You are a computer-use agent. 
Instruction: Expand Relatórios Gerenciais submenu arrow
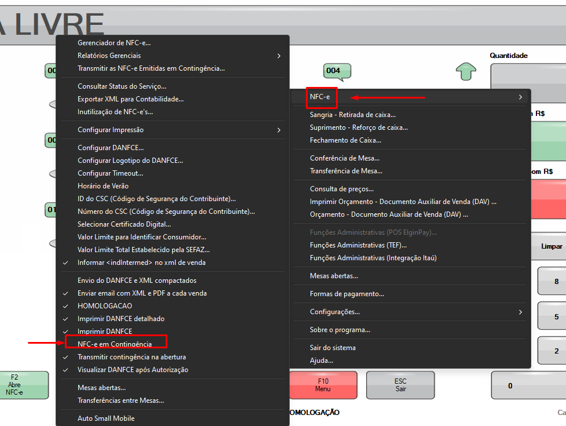(x=279, y=56)
